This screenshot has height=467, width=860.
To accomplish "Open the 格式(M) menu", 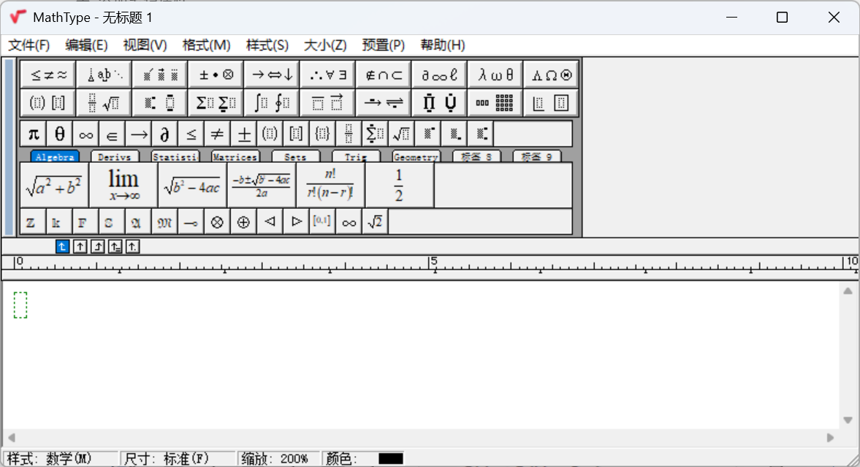I will pos(206,45).
